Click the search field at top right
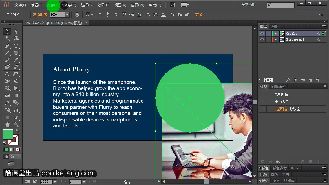The image size is (329, 185). click(x=281, y=5)
